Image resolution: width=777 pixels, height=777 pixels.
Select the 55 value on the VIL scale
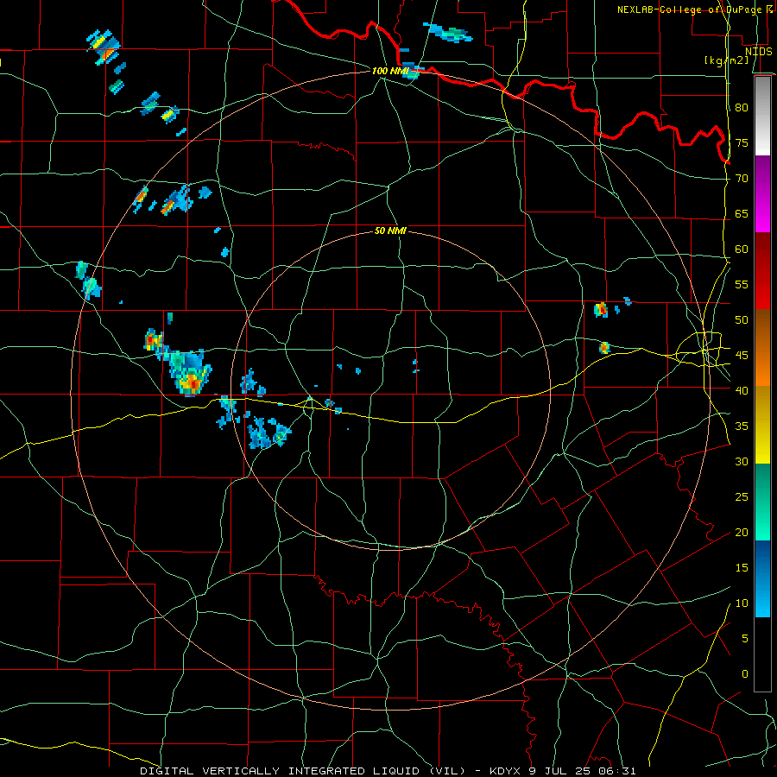(x=742, y=284)
